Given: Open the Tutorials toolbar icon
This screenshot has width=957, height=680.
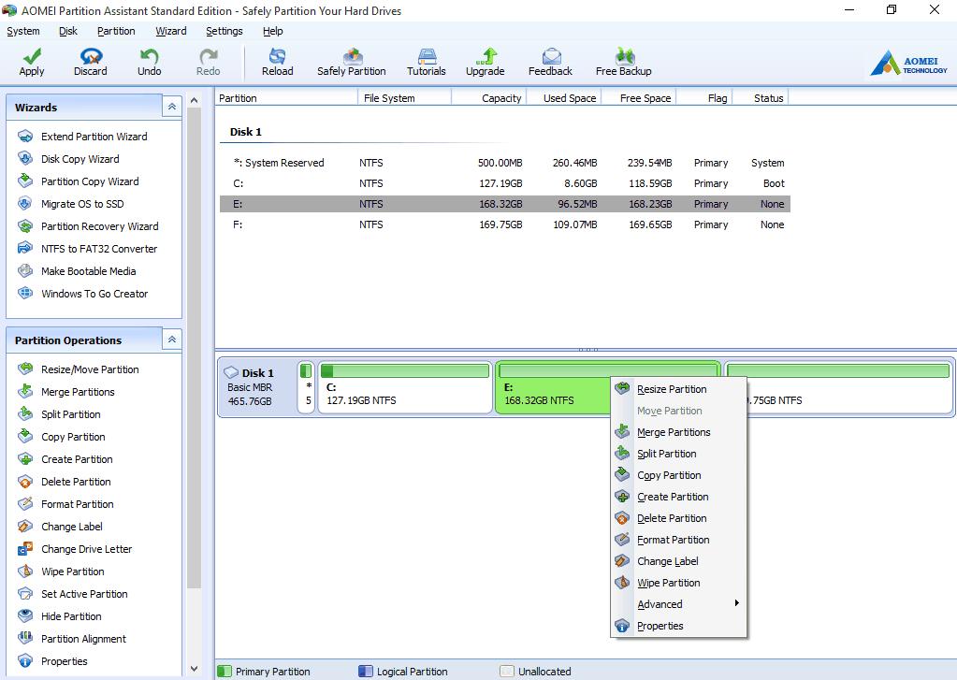Looking at the screenshot, I should [x=427, y=57].
